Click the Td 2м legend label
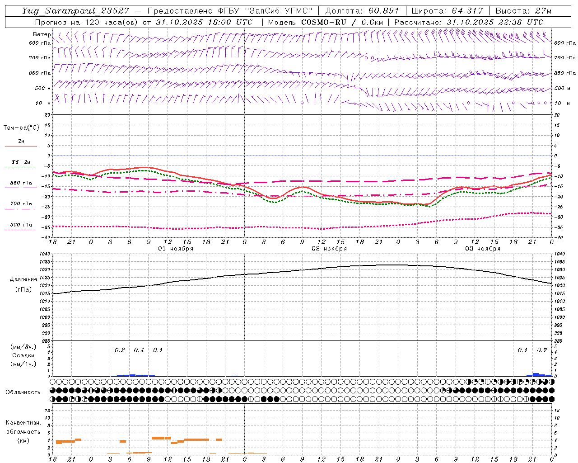578x463 pixels. pos(21,162)
